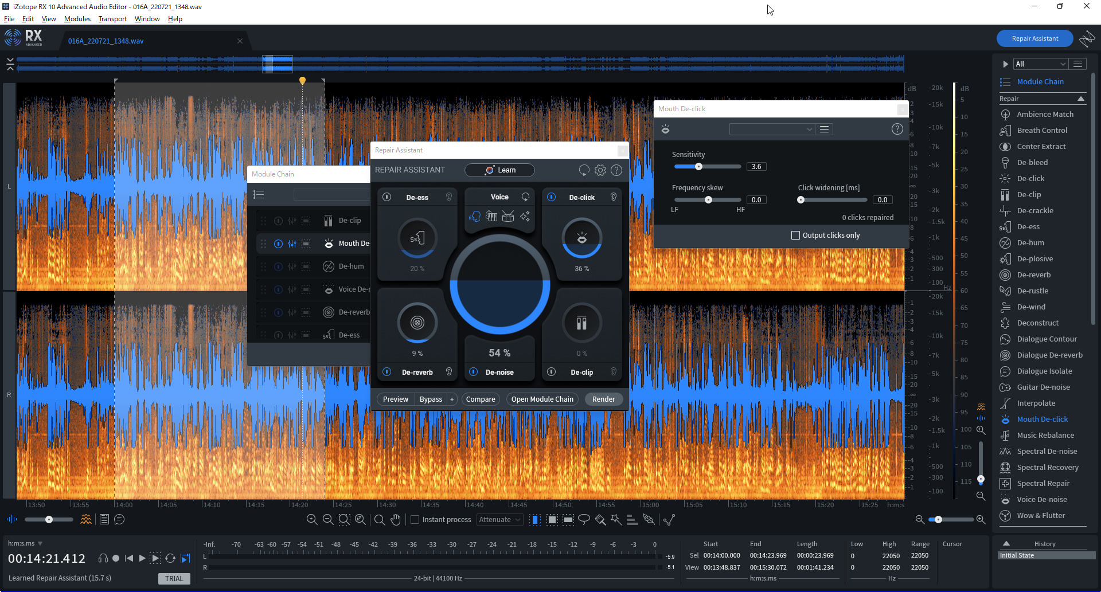
Task: Select the Sound FX (sparkles) type in Repair Assistant
Action: [525, 217]
